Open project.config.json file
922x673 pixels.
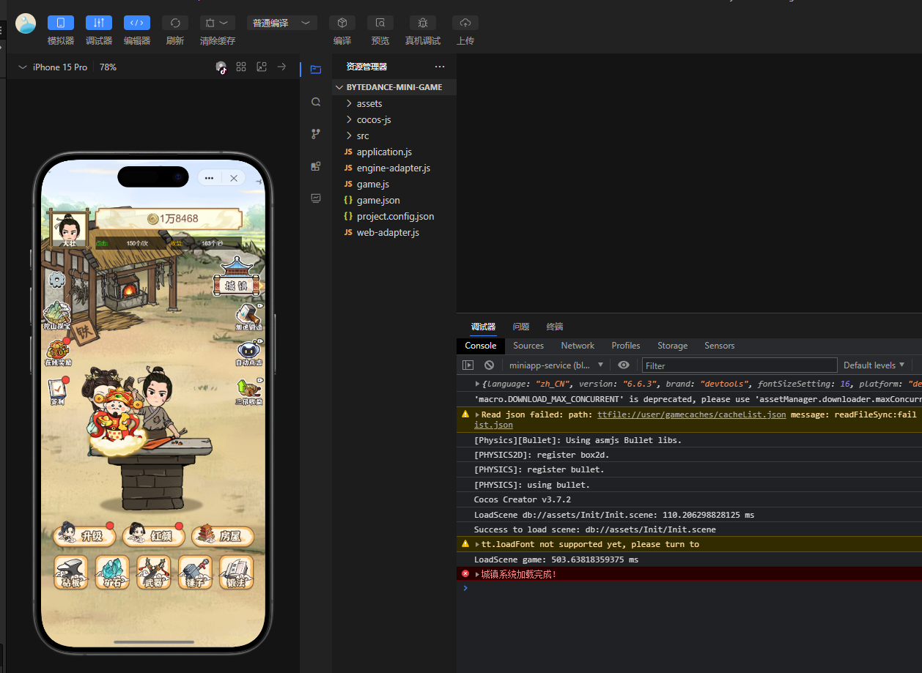pyautogui.click(x=394, y=216)
